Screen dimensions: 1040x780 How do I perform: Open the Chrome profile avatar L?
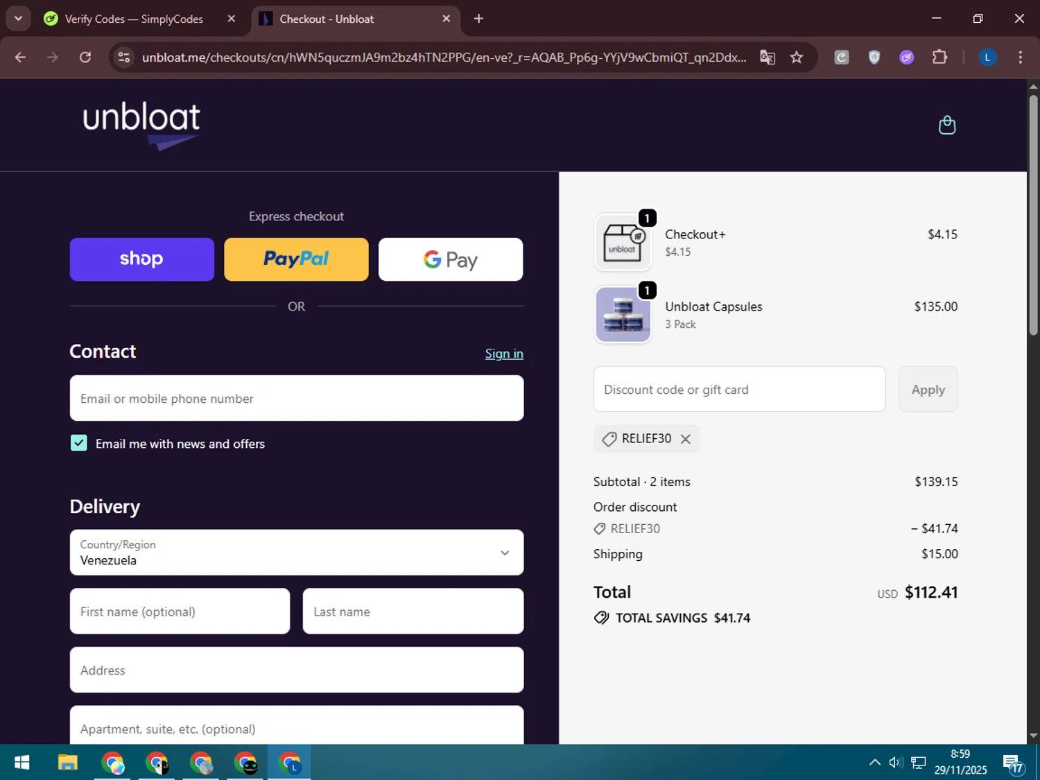(987, 57)
